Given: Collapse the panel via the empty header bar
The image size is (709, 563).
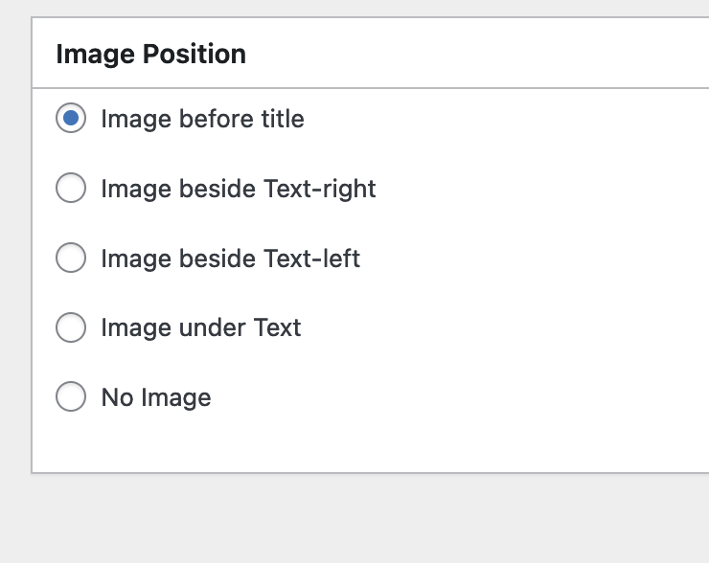Looking at the screenshot, I should (x=475, y=53).
